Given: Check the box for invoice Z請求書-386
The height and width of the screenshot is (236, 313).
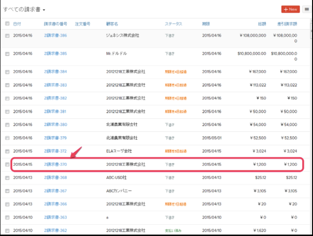Looking at the screenshot, I should coord(7,35).
